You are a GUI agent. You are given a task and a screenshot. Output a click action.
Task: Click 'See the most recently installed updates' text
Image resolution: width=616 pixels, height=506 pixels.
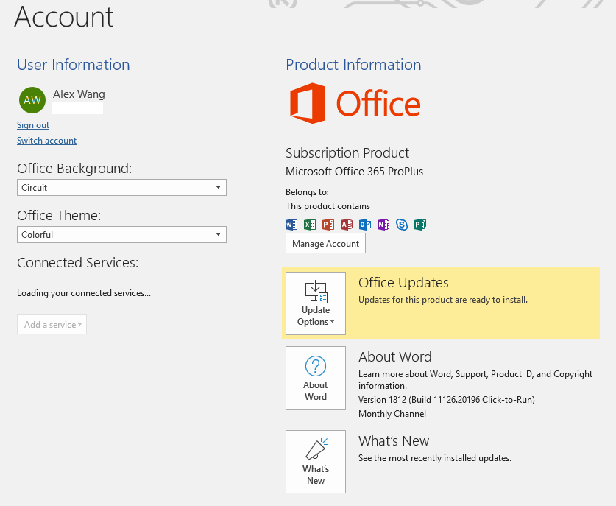click(x=435, y=458)
